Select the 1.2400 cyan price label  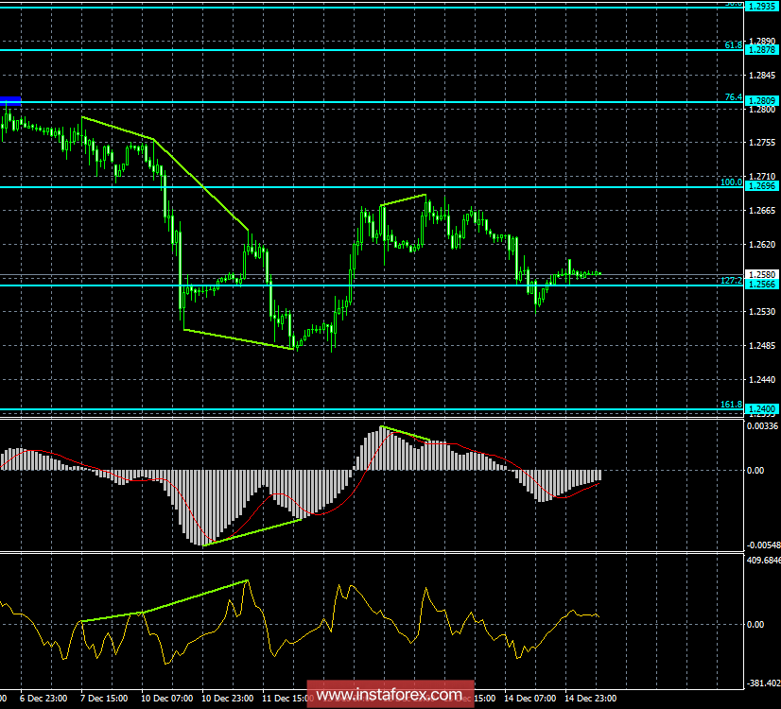(762, 408)
